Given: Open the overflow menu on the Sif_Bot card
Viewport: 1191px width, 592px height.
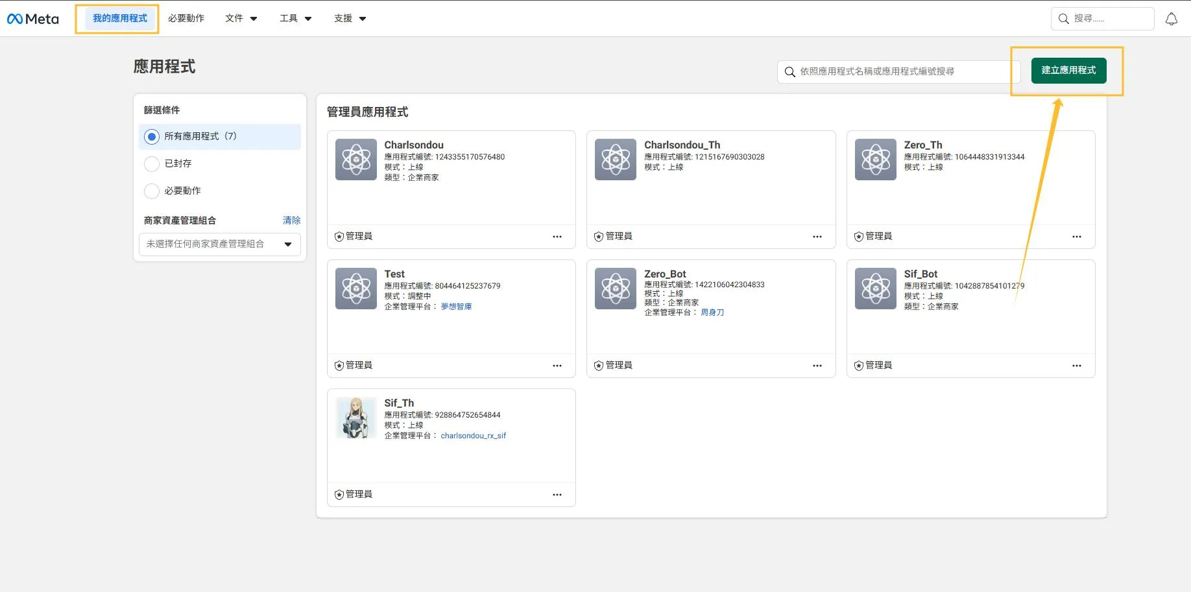Looking at the screenshot, I should (1077, 366).
